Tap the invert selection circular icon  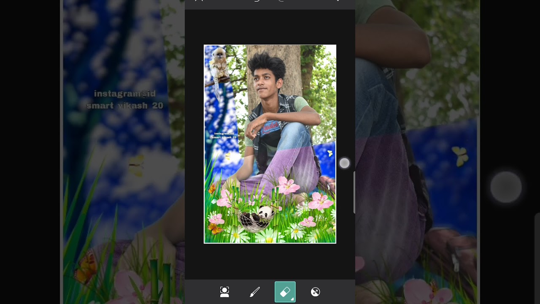[x=316, y=292]
